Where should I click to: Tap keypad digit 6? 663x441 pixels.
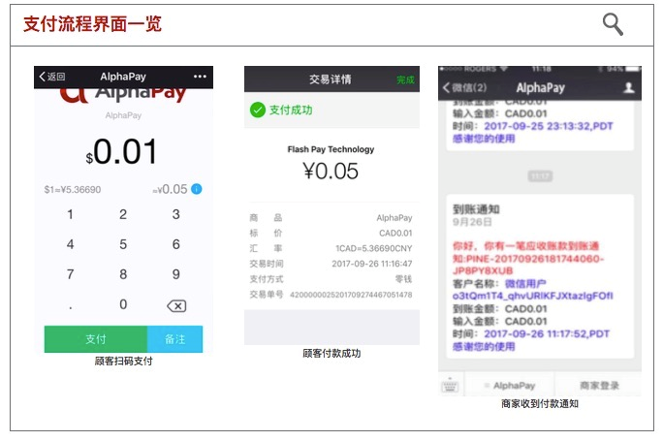click(x=175, y=244)
